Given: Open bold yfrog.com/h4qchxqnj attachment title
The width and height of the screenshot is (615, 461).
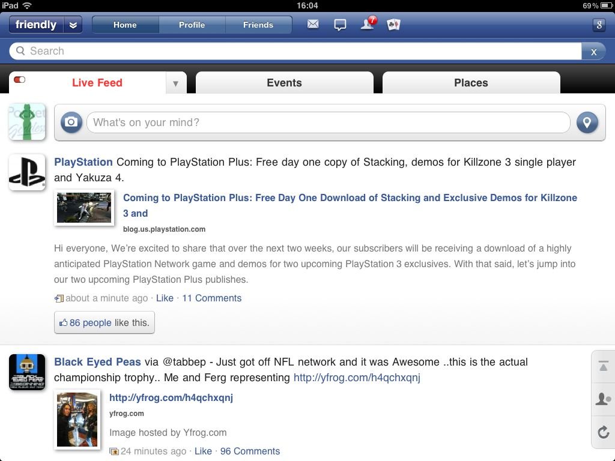Looking at the screenshot, I should click(x=171, y=397).
